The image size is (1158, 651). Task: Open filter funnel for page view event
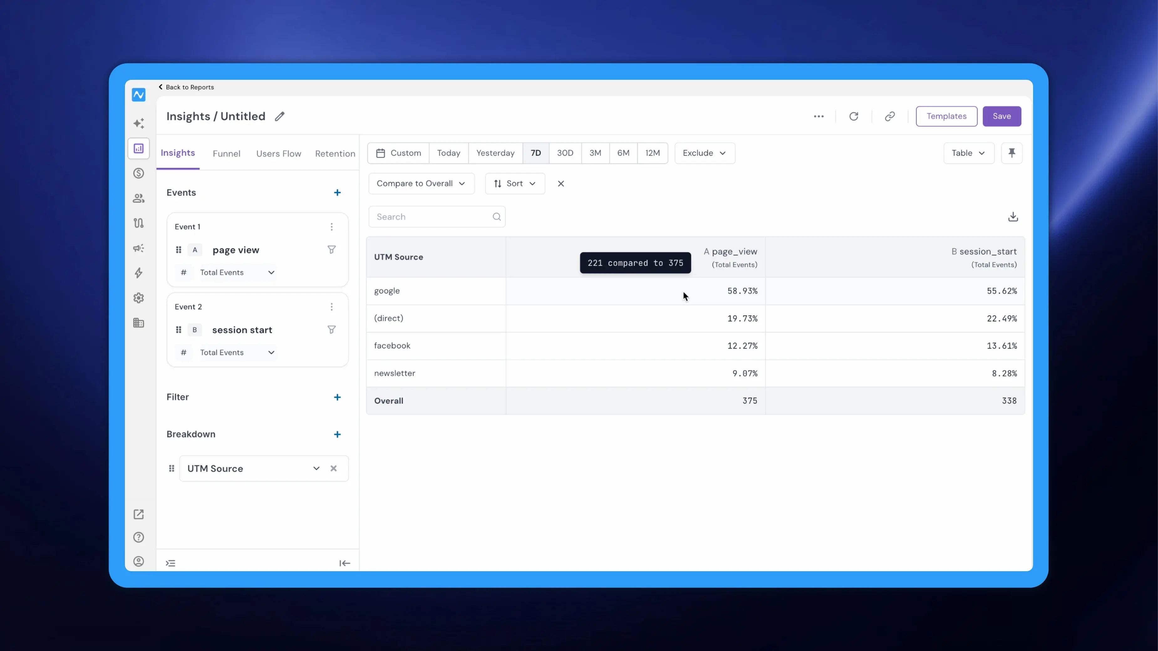tap(332, 250)
